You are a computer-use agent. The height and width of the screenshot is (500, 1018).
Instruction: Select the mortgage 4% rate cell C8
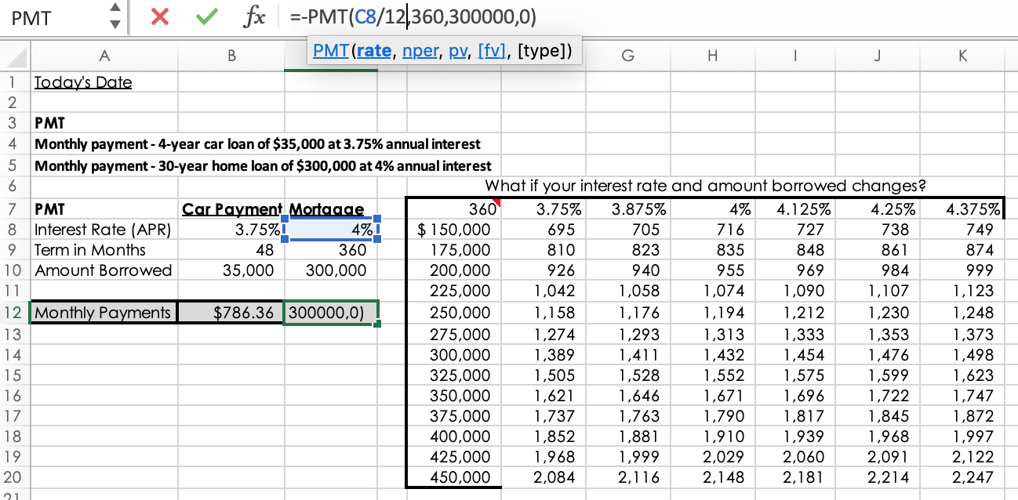pos(330,230)
